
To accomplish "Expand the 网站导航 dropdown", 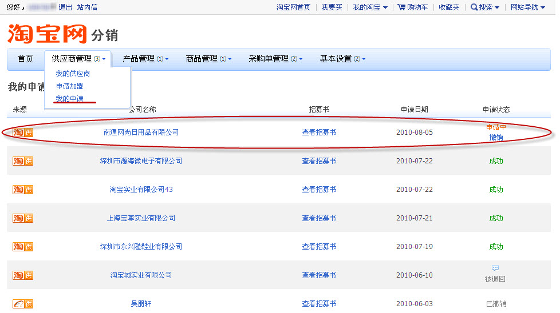I will tap(527, 7).
